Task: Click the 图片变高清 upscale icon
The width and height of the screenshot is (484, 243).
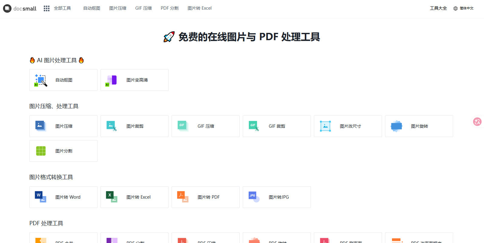Action: click(x=111, y=80)
